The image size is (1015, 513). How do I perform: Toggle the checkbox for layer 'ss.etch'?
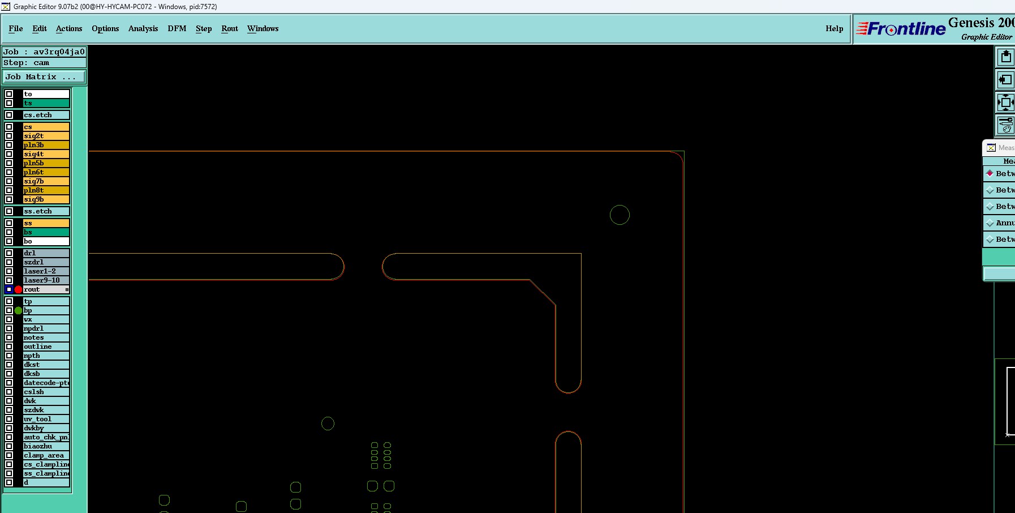coord(9,211)
